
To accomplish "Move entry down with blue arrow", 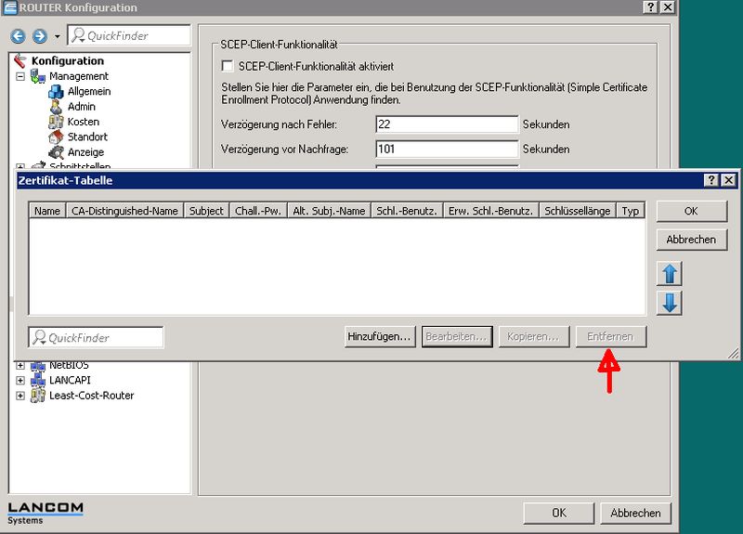I will (x=669, y=303).
